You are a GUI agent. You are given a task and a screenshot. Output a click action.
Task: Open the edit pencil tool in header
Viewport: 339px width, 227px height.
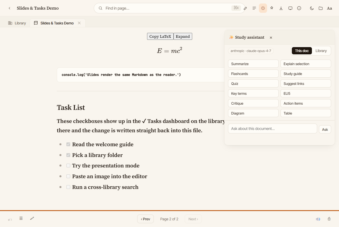(245, 8)
